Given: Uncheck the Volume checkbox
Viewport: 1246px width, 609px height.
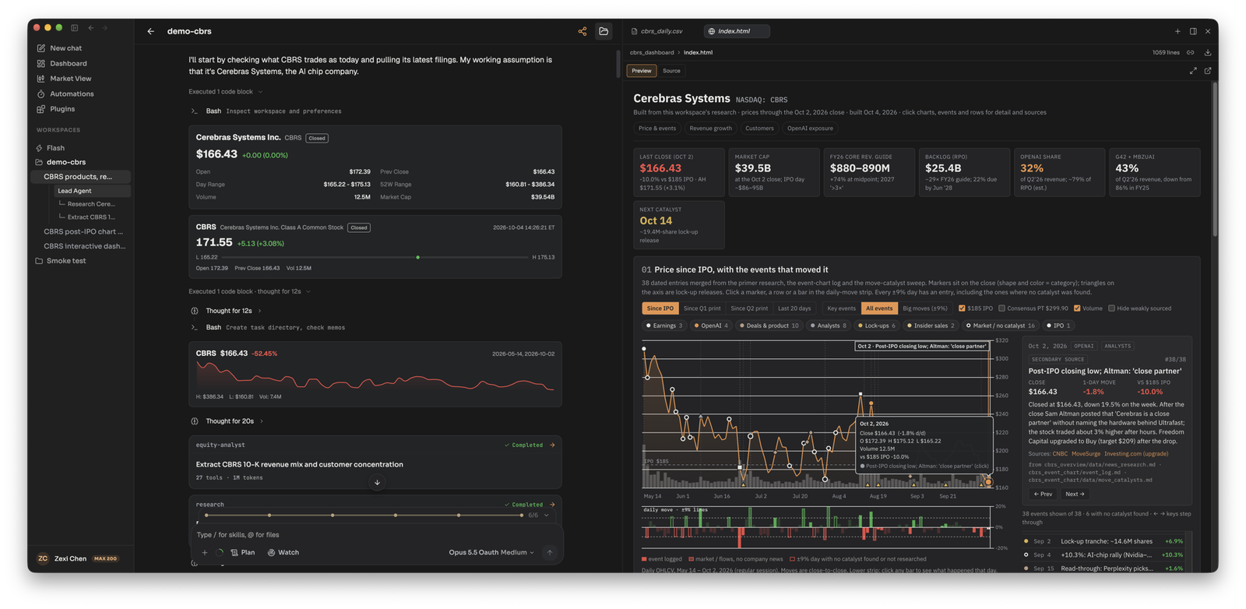Looking at the screenshot, I should click(1077, 308).
